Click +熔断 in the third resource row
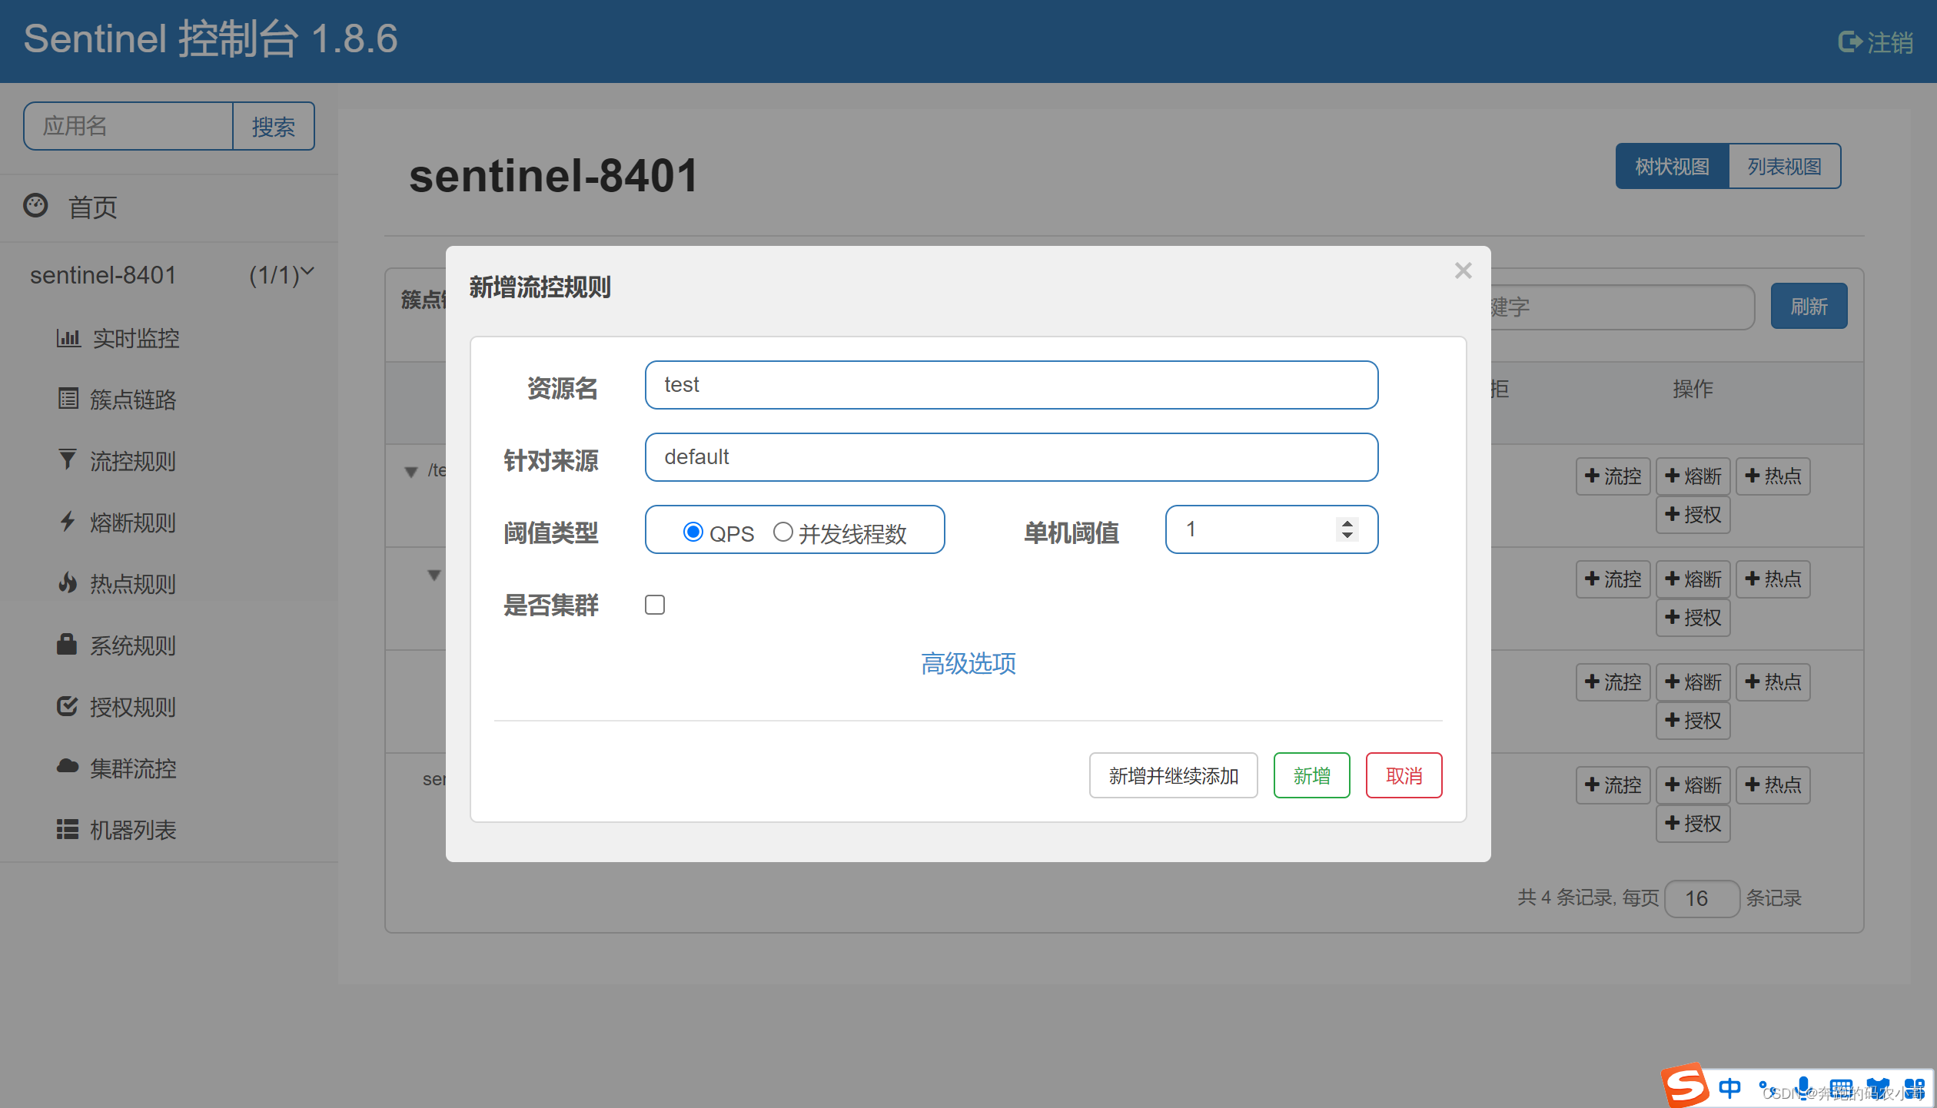The image size is (1937, 1108). click(x=1693, y=682)
